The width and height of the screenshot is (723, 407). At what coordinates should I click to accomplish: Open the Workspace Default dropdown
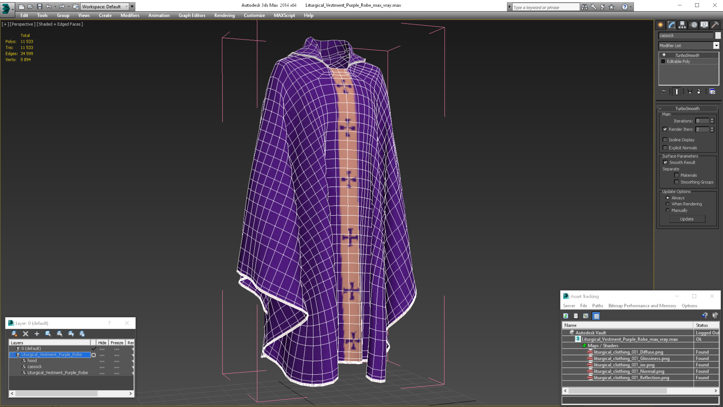point(126,7)
